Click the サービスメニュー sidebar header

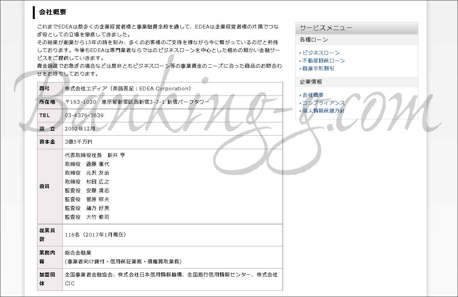tap(357, 28)
